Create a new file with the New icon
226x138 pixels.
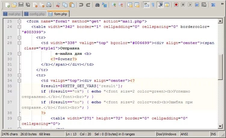[x=7, y=5]
